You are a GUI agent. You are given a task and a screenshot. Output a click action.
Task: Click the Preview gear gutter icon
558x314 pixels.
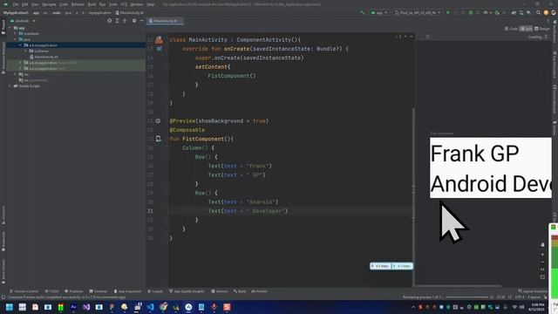coord(158,121)
